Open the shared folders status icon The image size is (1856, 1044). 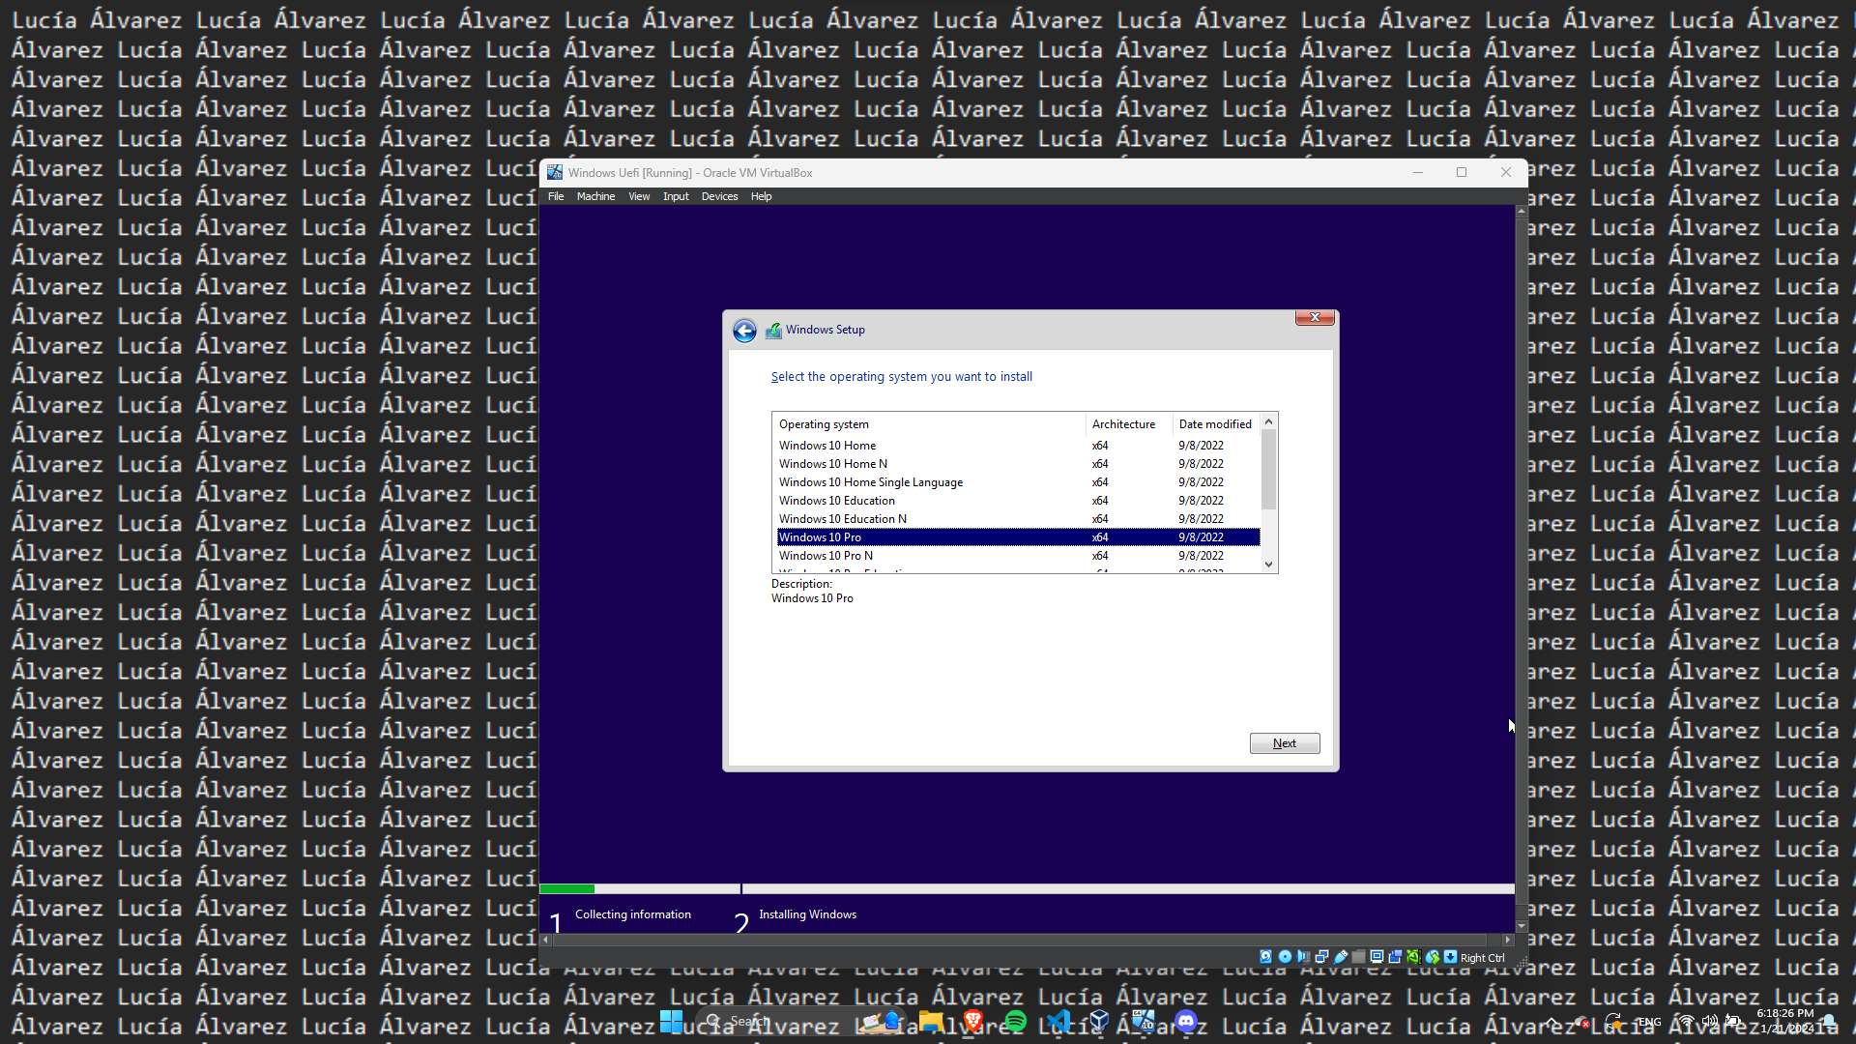point(1358,957)
